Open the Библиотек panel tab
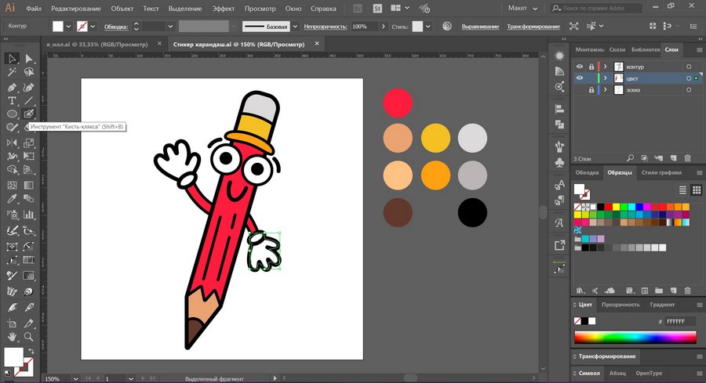Screen dimensions: 706x383 (646, 49)
